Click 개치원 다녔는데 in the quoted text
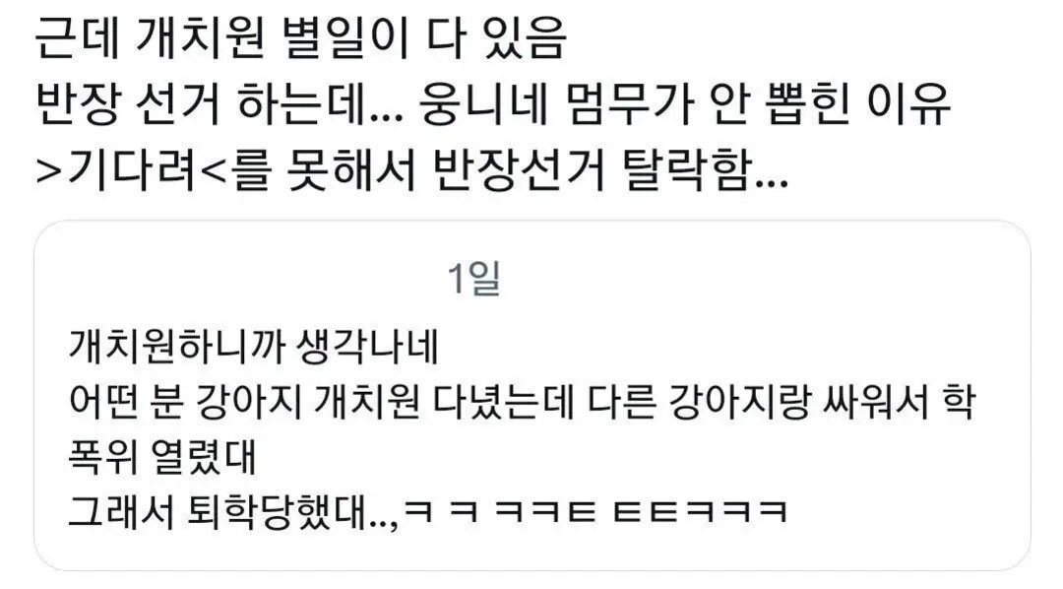This screenshot has height=589, width=1063. tap(444, 401)
